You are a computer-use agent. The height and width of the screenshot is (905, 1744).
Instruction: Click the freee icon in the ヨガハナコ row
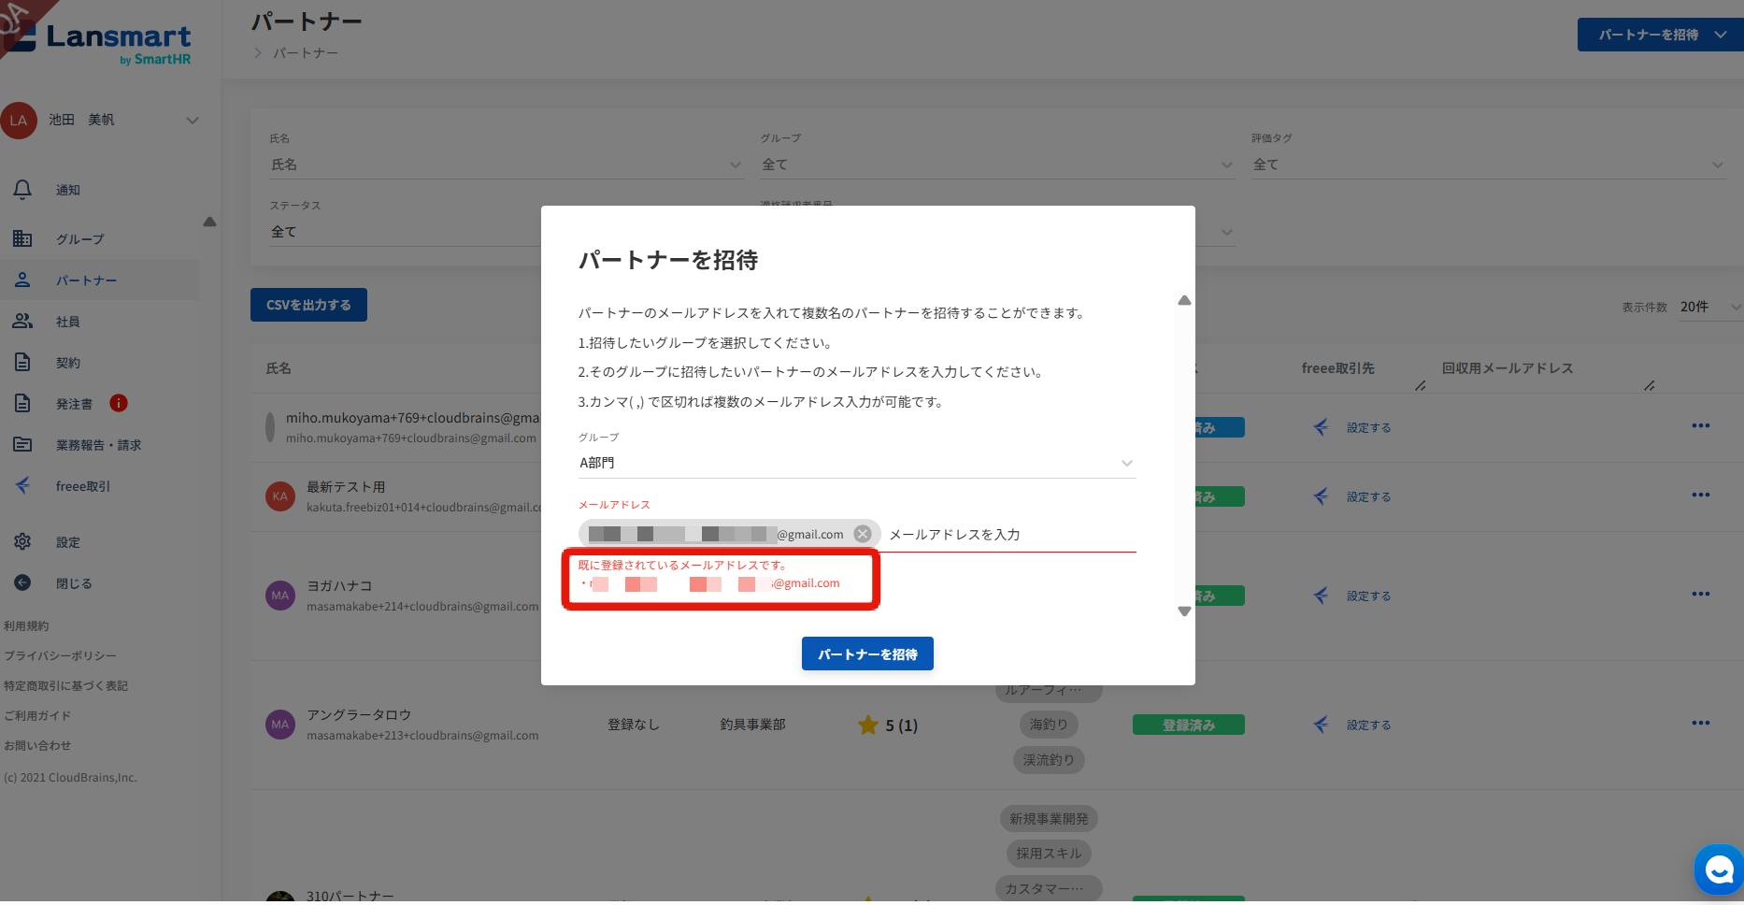click(x=1321, y=596)
